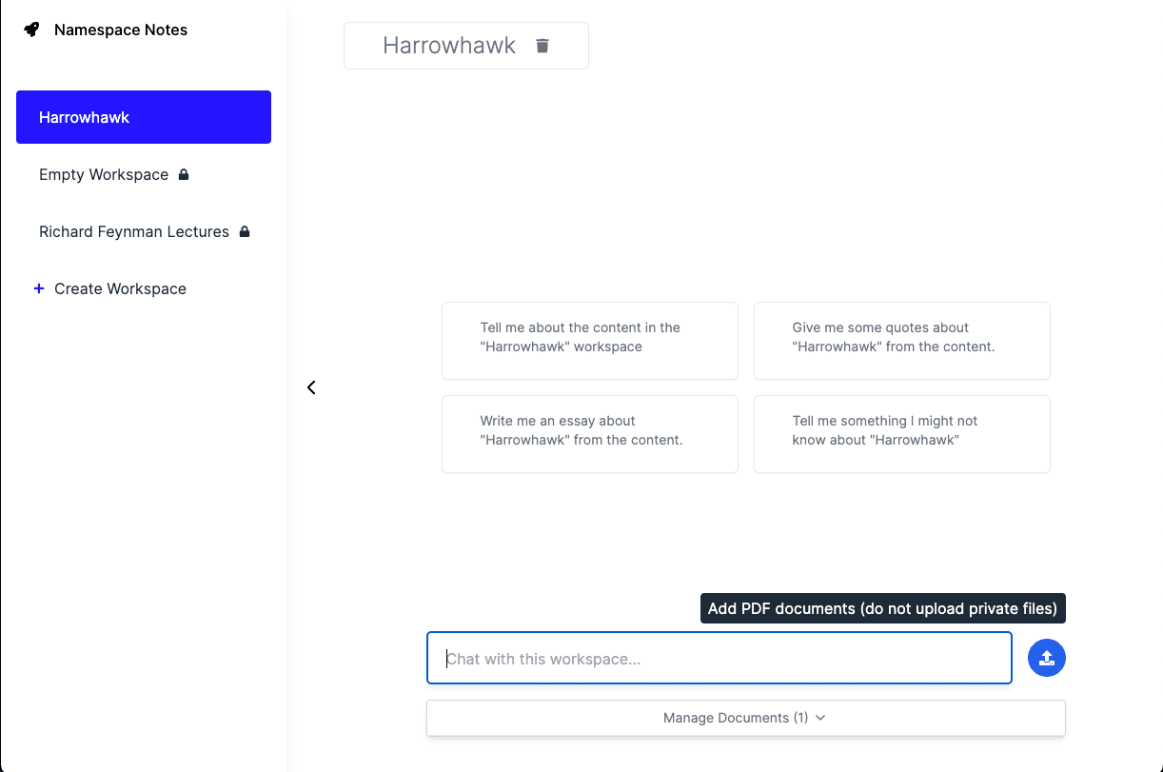Click lock icon next to Richard Feynman Lectures

[245, 231]
